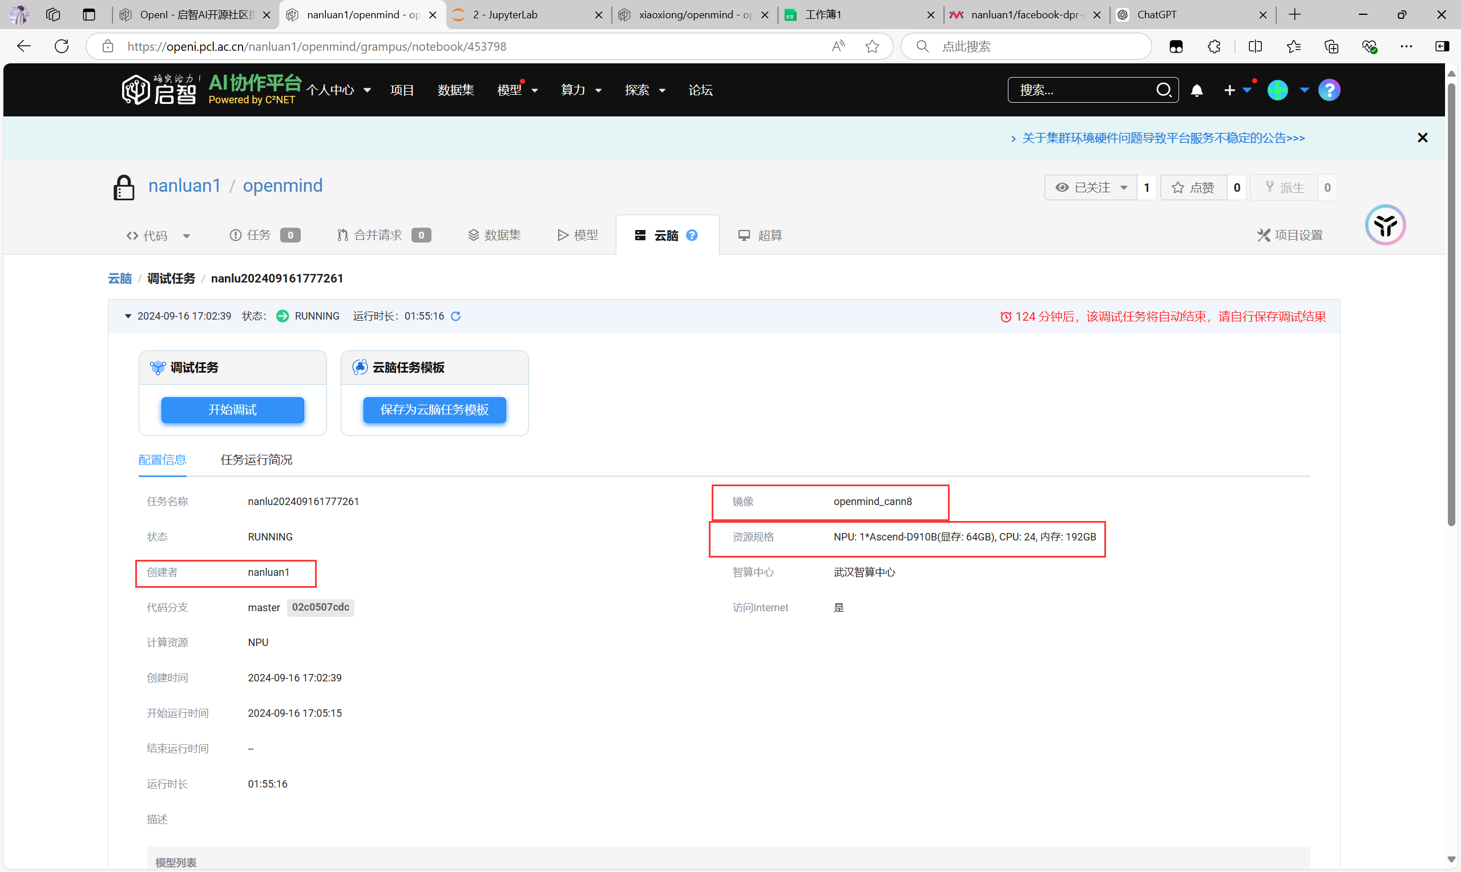
Task: Close the announcement banner
Action: 1422,138
